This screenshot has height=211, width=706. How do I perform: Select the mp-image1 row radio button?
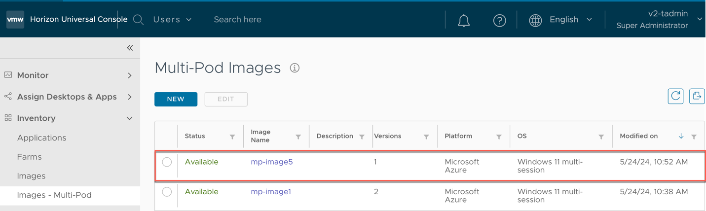pos(167,192)
